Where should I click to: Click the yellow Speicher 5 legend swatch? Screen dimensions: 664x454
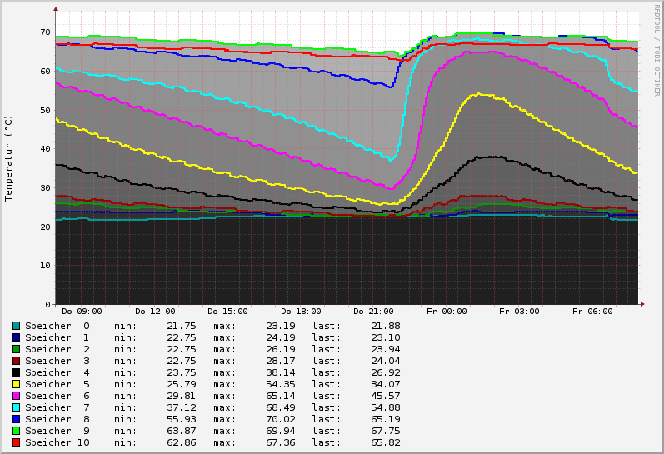click(16, 384)
